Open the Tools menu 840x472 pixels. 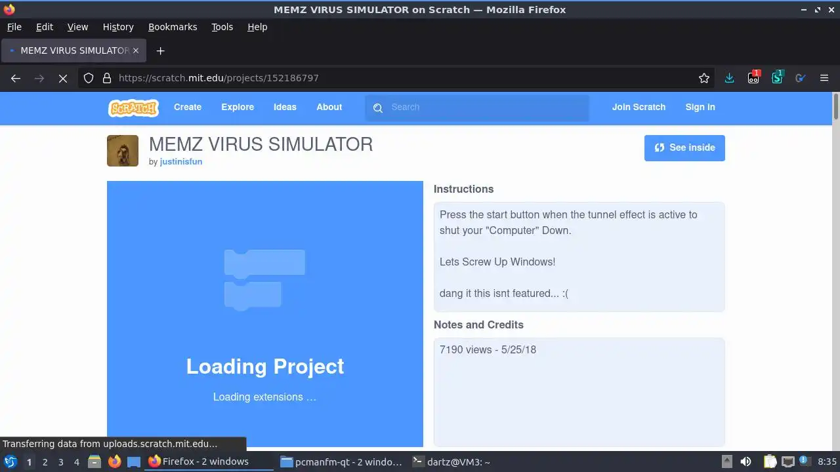(x=222, y=27)
